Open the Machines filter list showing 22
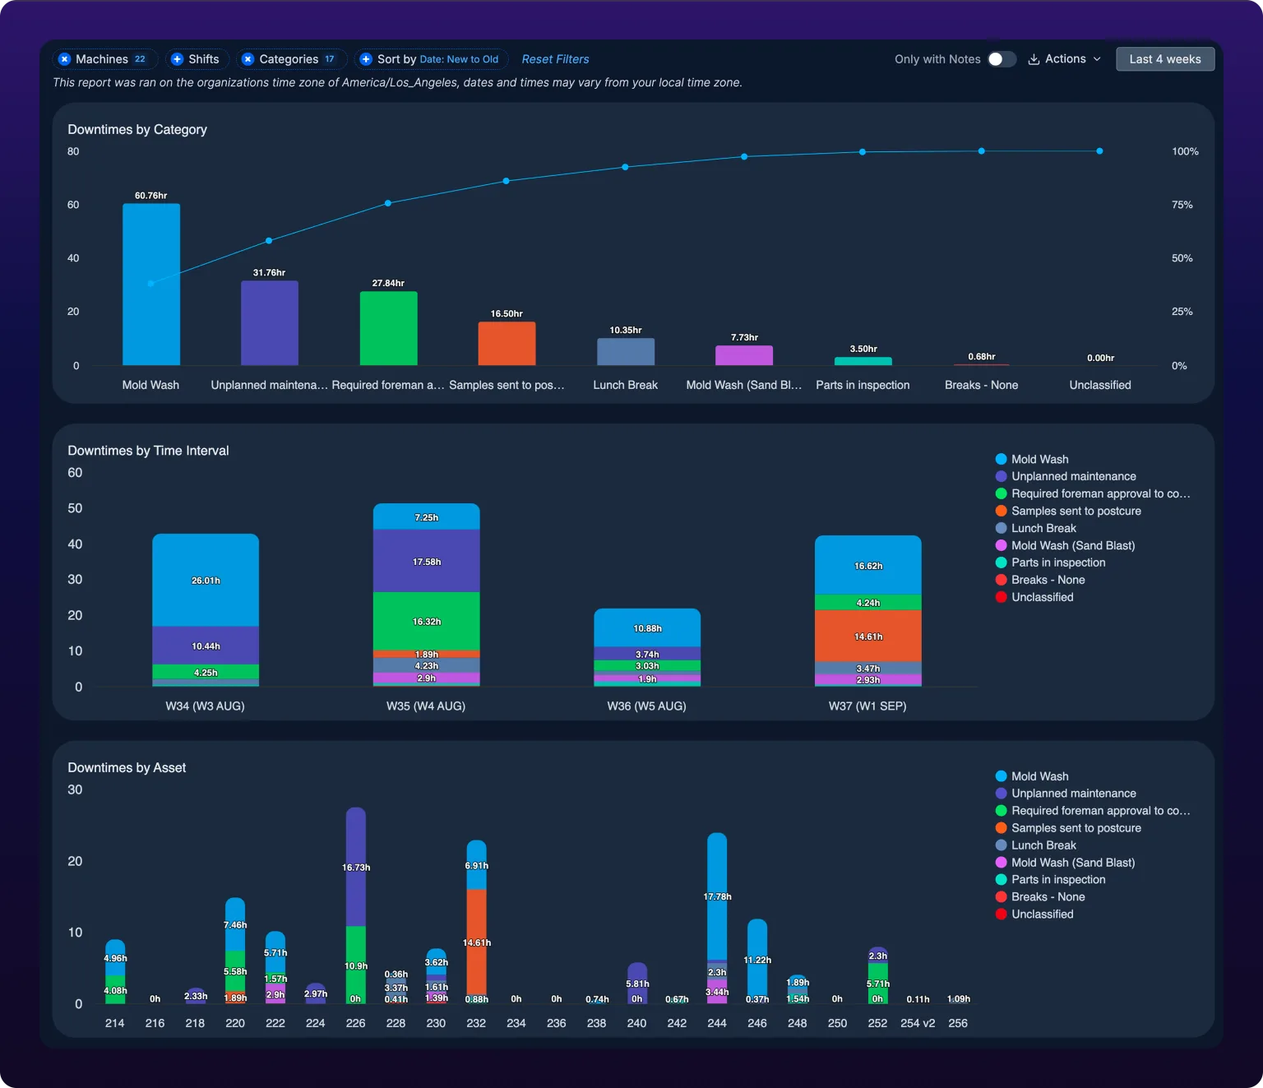The height and width of the screenshot is (1088, 1263). click(105, 59)
